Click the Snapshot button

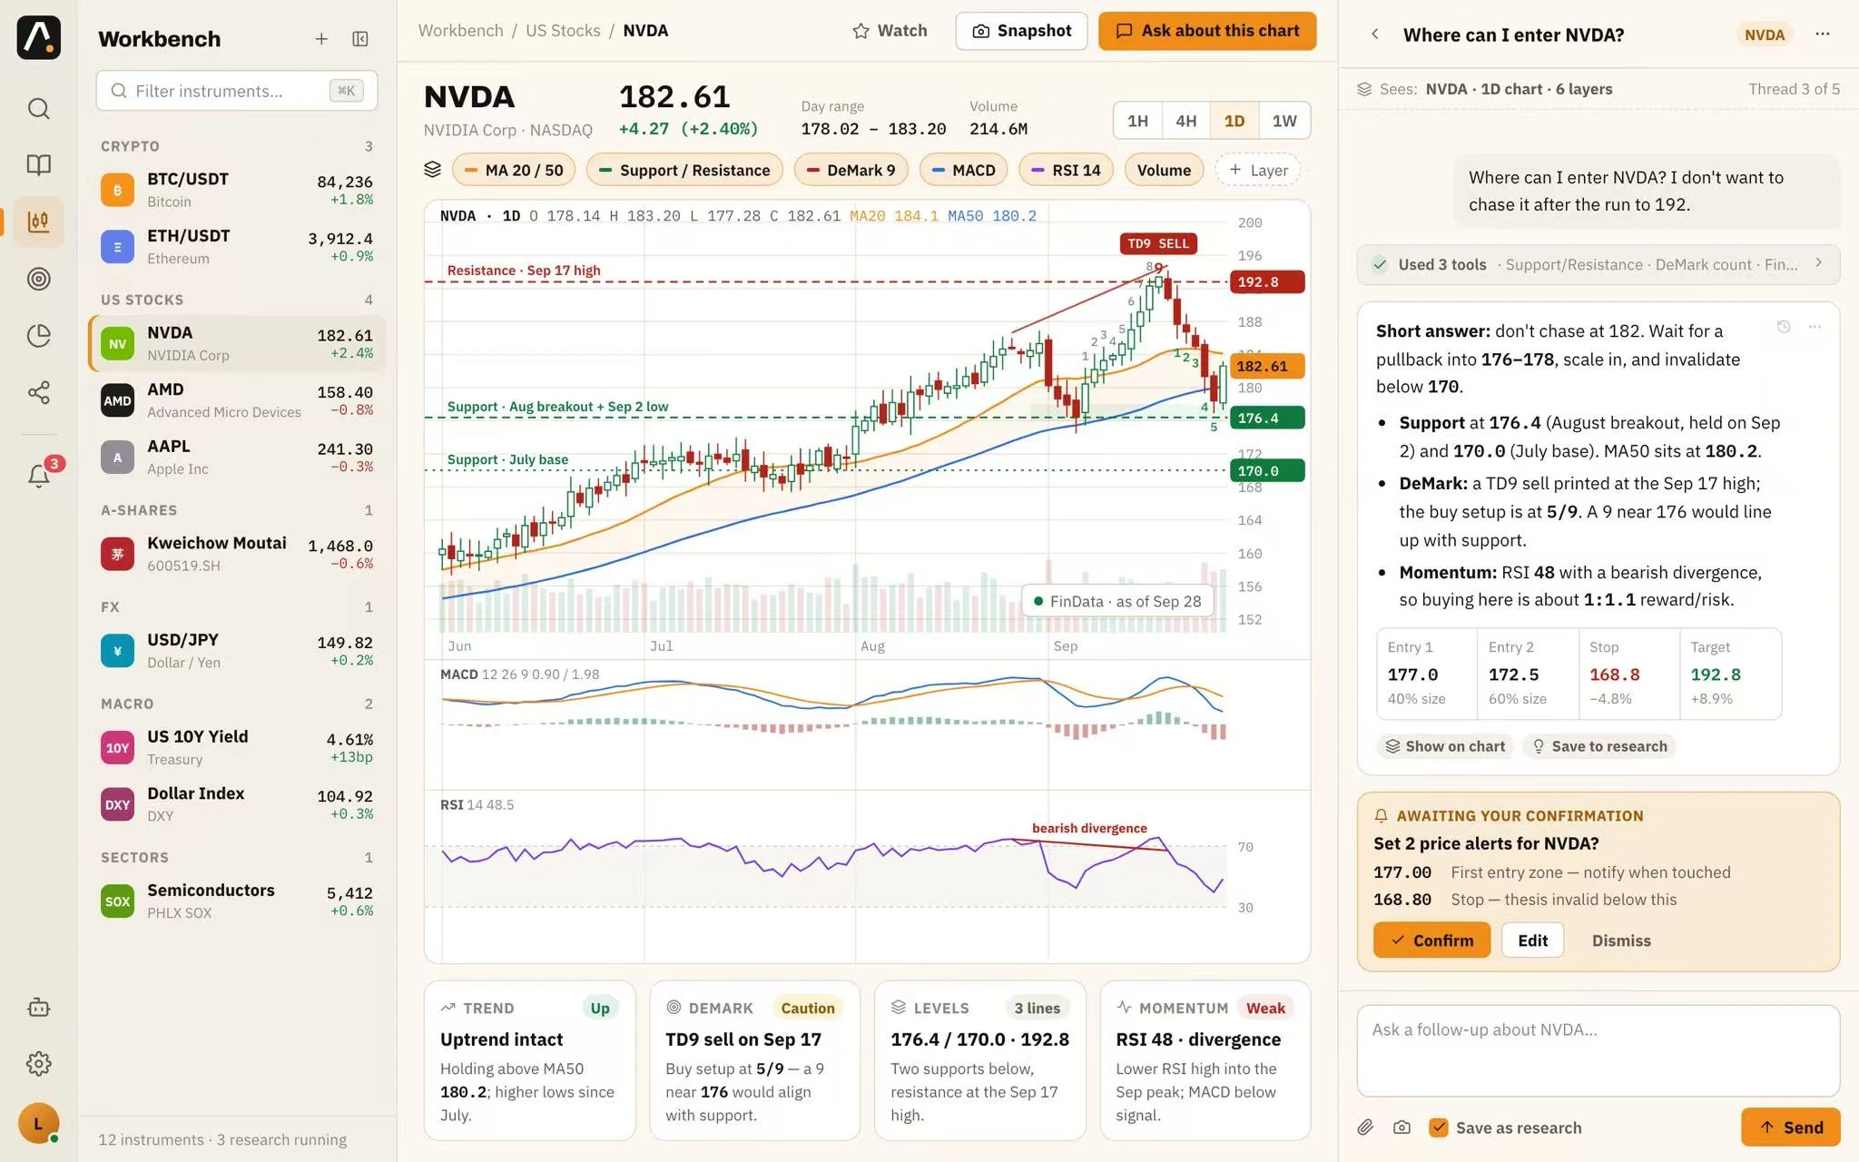pos(1021,31)
